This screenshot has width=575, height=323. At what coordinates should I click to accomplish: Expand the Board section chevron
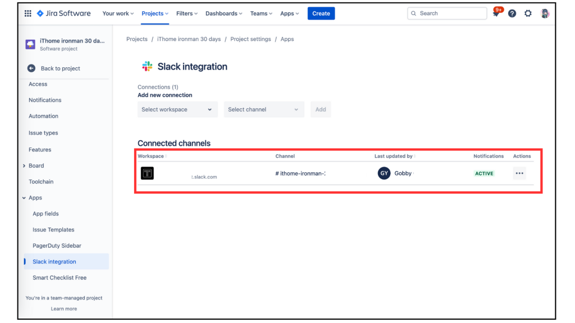pyautogui.click(x=24, y=166)
